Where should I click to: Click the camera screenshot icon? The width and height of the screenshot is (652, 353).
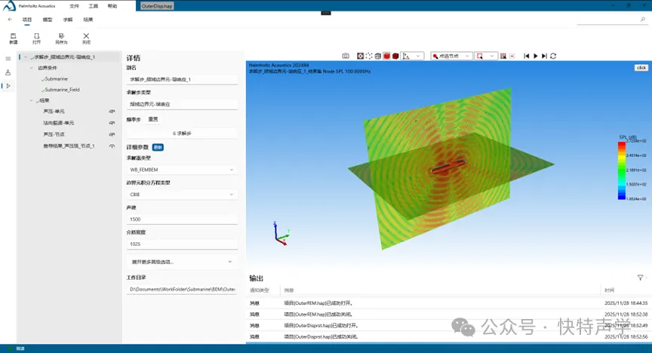tap(346, 56)
